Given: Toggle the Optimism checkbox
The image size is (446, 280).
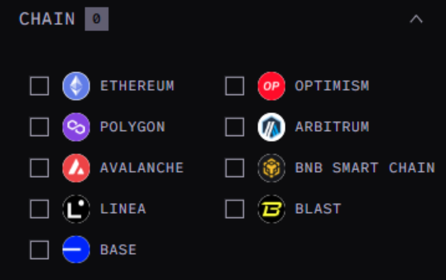Looking at the screenshot, I should coord(234,86).
